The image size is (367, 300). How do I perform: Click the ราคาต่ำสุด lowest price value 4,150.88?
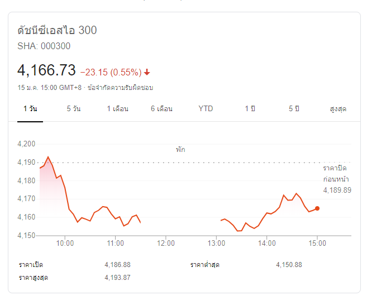[289, 264]
